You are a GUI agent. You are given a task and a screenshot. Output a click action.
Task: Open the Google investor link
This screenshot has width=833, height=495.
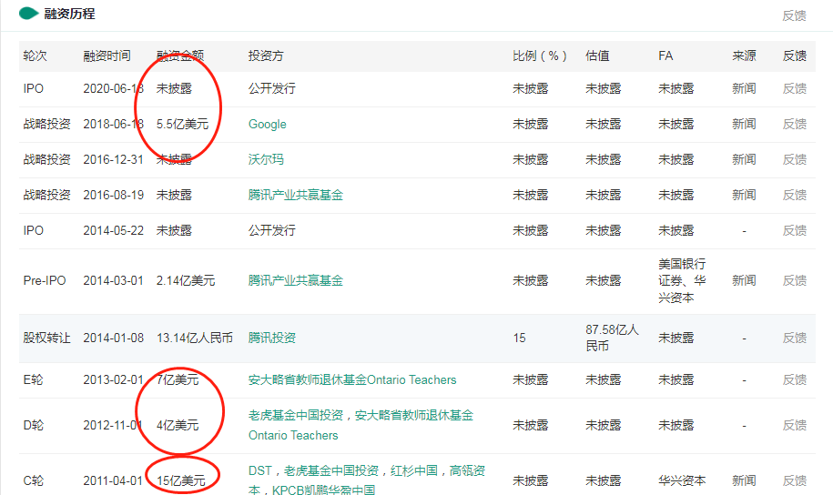coord(267,125)
